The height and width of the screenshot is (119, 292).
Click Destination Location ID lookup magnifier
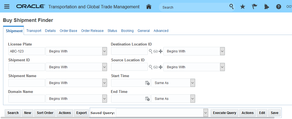click(151, 51)
